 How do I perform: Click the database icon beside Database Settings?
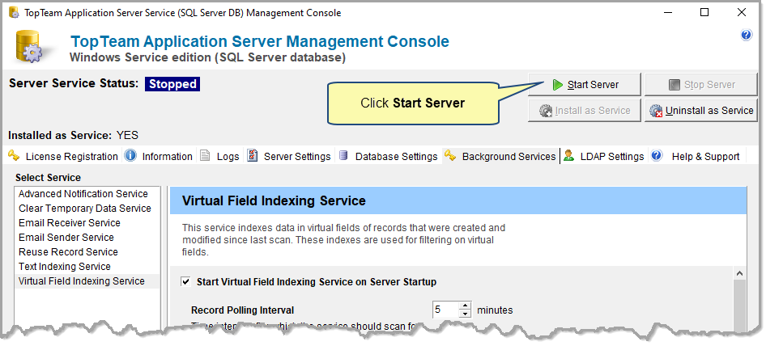coord(343,156)
